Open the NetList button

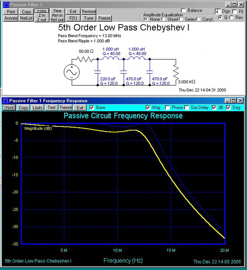point(26,18)
